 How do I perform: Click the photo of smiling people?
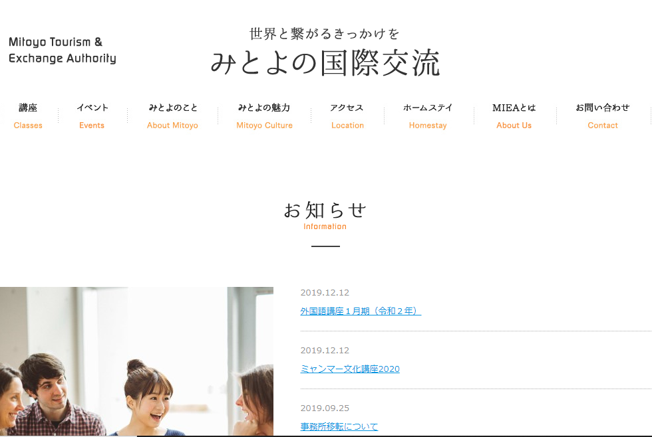click(x=136, y=361)
